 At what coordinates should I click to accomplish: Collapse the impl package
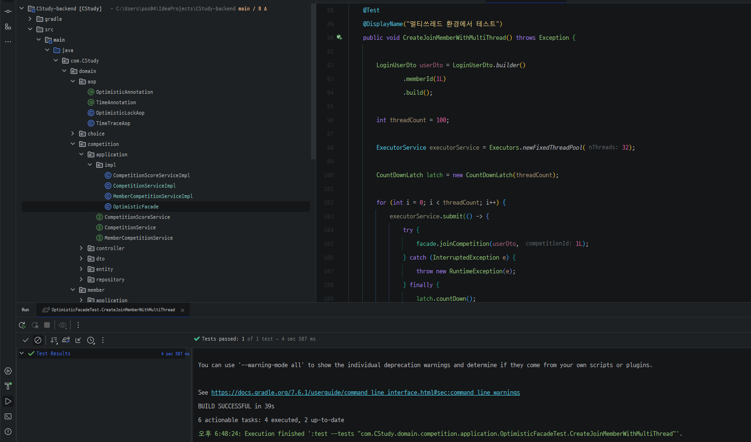(90, 165)
